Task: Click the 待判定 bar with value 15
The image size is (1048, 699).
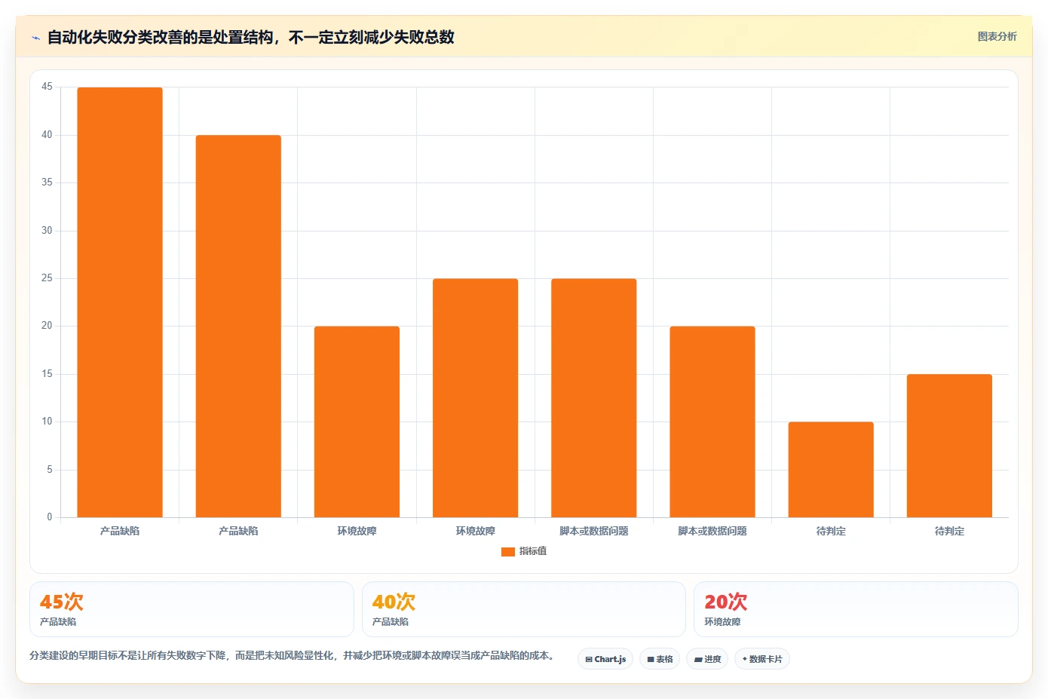Action: coord(949,446)
